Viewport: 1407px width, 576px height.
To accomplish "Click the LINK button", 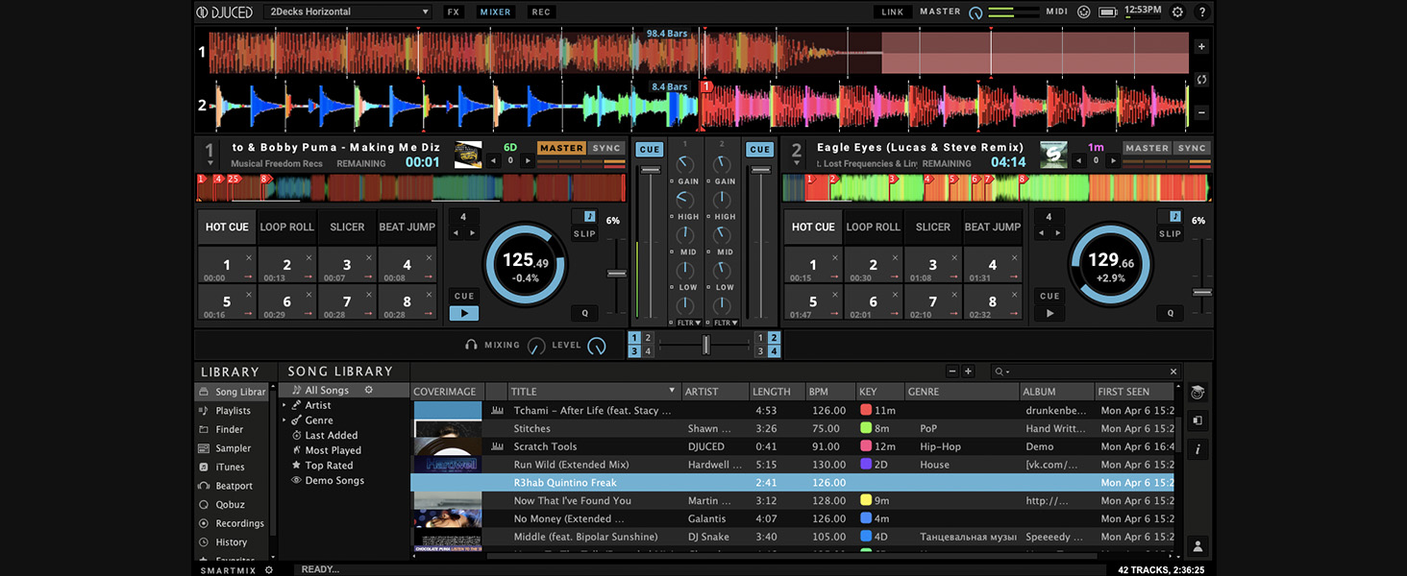I will 893,12.
